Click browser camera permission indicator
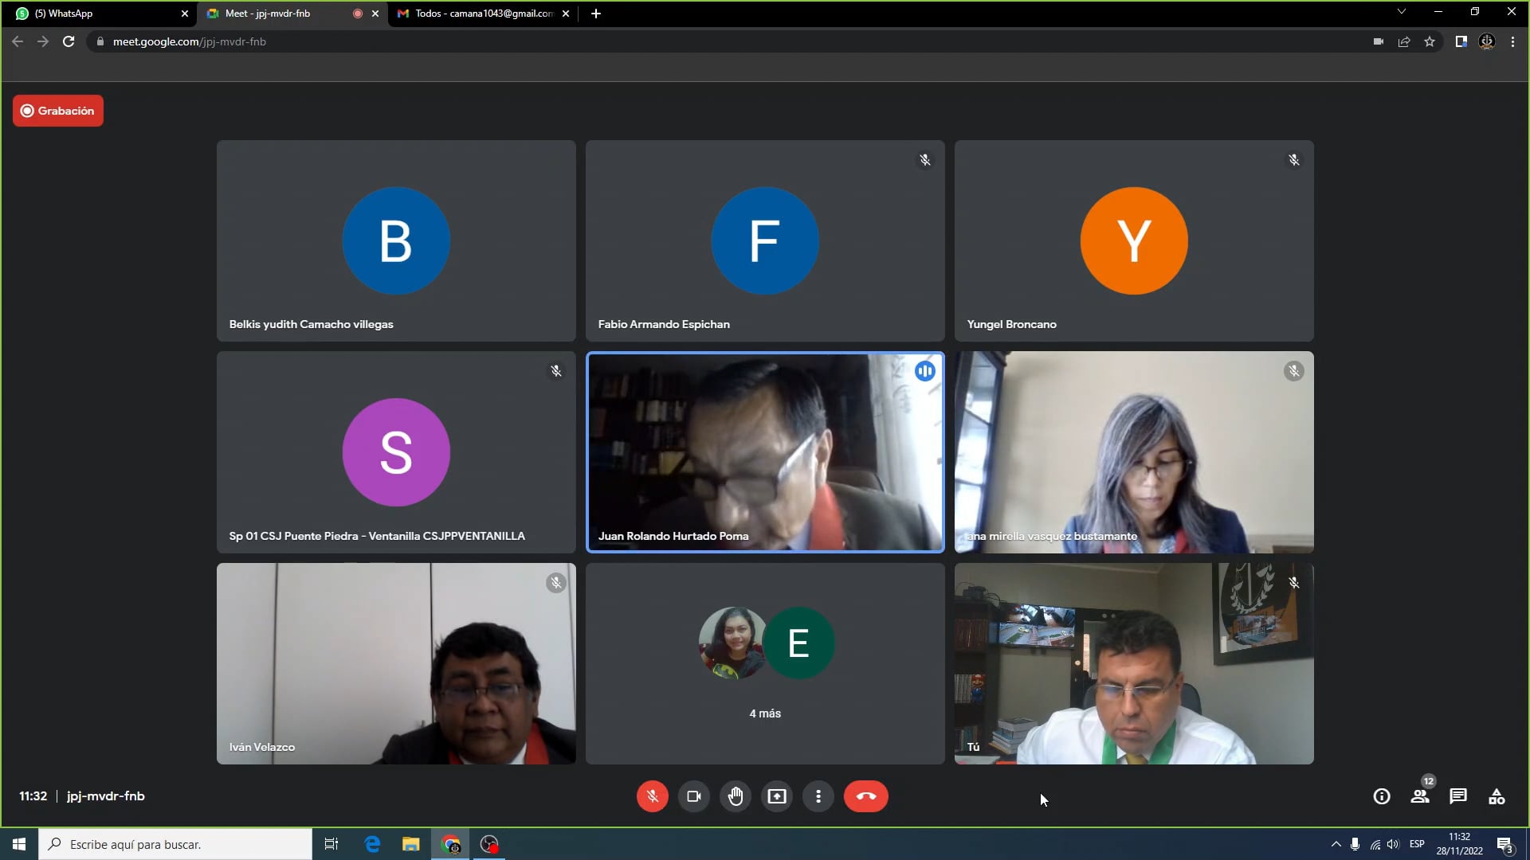This screenshot has height=860, width=1530. pos(1378,41)
